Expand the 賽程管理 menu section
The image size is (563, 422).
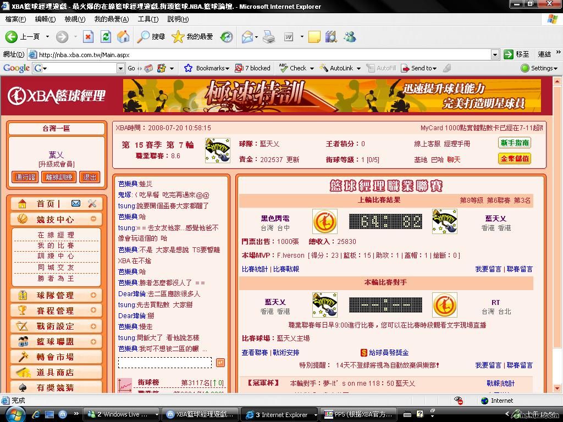tap(93, 310)
